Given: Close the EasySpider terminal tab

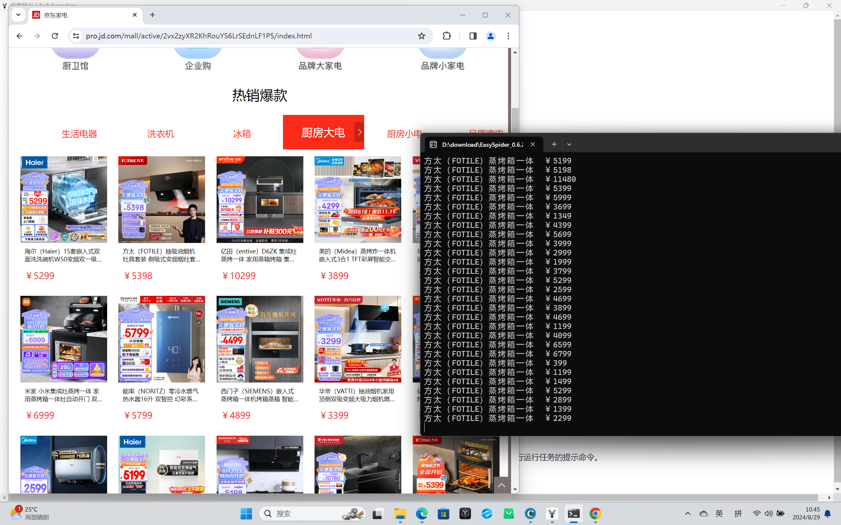Looking at the screenshot, I should [x=532, y=144].
